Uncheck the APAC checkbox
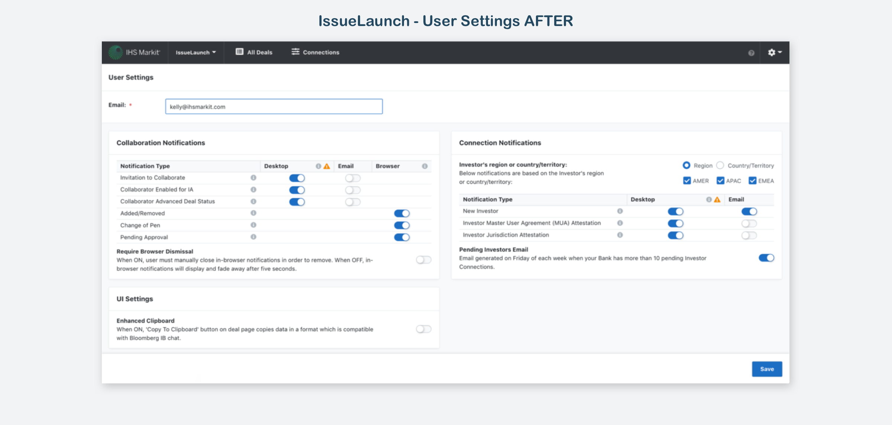The image size is (892, 425). tap(720, 181)
